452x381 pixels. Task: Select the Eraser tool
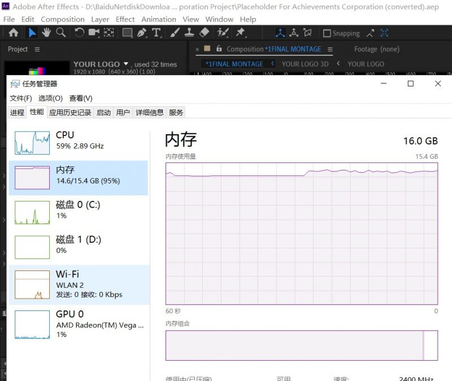click(204, 33)
